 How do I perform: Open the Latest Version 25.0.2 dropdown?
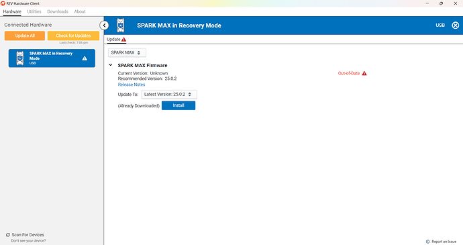tap(169, 94)
